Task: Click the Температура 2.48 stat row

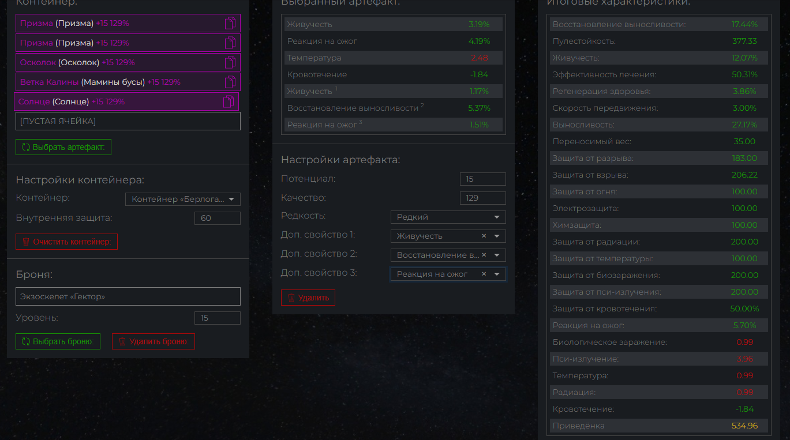Action: [394, 58]
